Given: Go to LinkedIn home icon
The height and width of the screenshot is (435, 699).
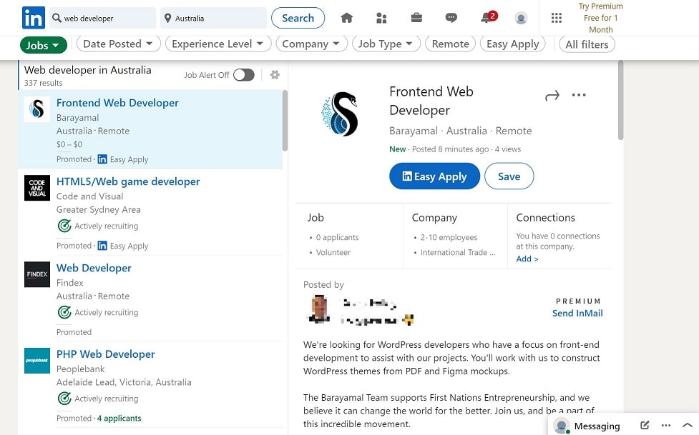Looking at the screenshot, I should 347,18.
